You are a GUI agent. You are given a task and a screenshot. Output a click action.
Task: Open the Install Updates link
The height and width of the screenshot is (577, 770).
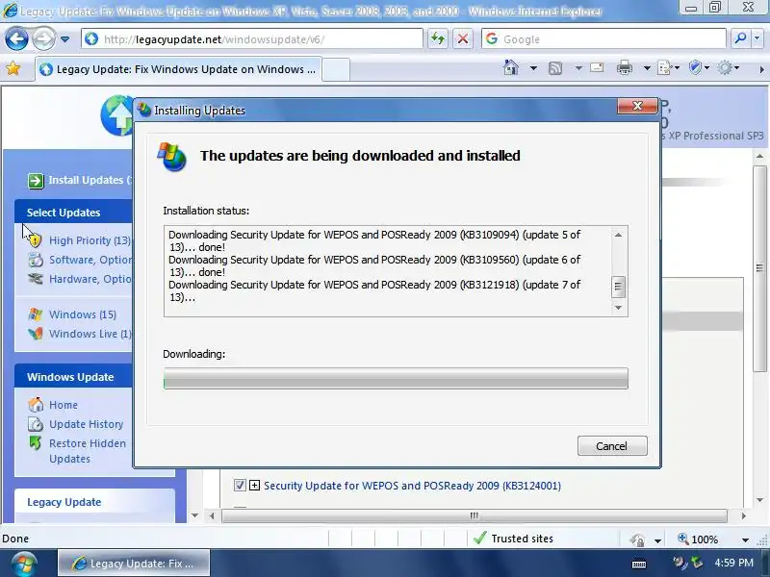90,180
